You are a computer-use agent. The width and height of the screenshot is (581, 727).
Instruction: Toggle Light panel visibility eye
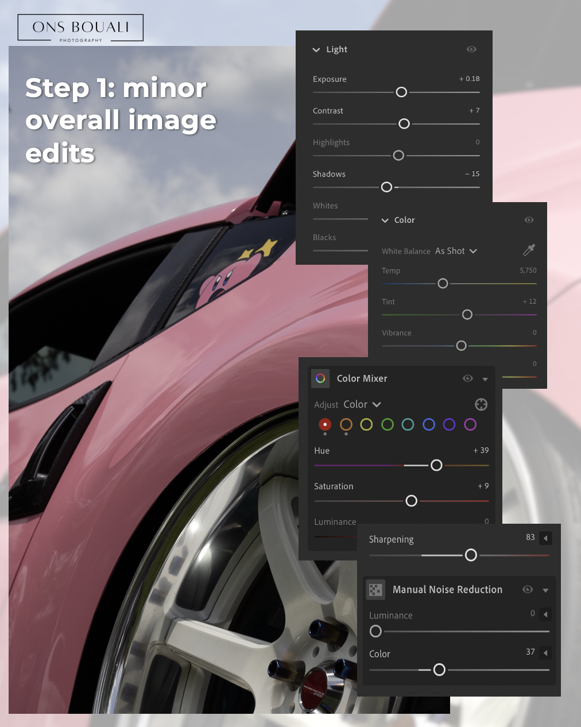click(x=471, y=49)
